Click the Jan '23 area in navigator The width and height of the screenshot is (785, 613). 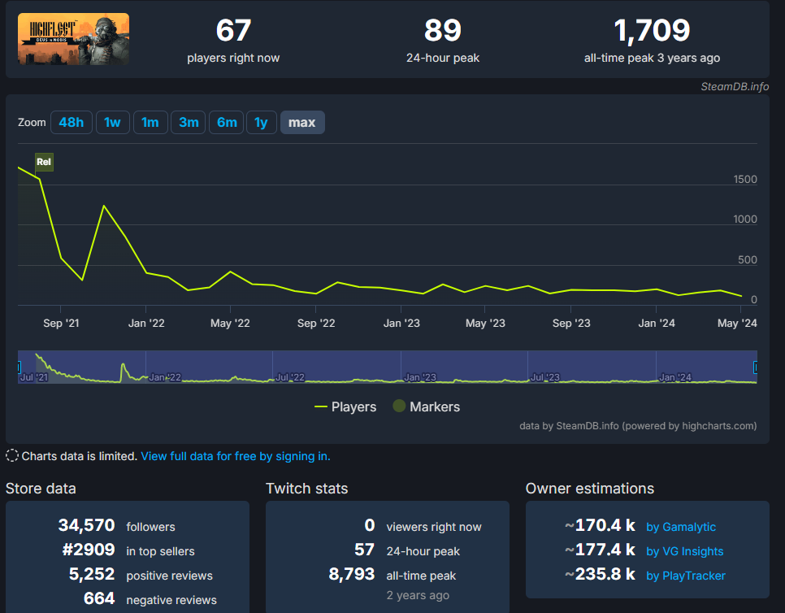[x=420, y=376]
